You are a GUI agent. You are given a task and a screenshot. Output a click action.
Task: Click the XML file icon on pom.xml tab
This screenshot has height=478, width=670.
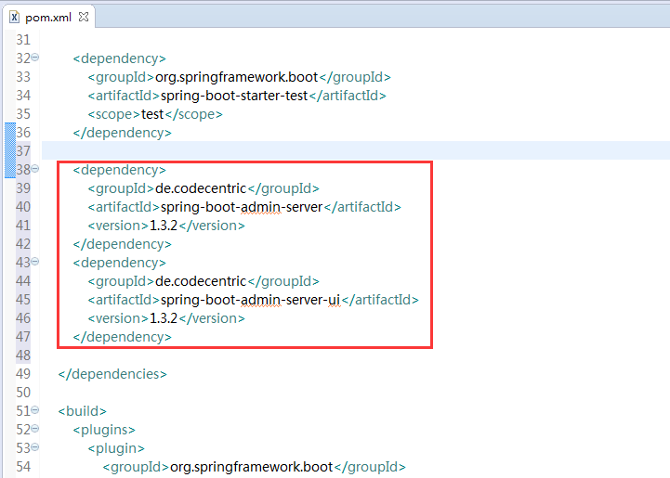tap(14, 17)
